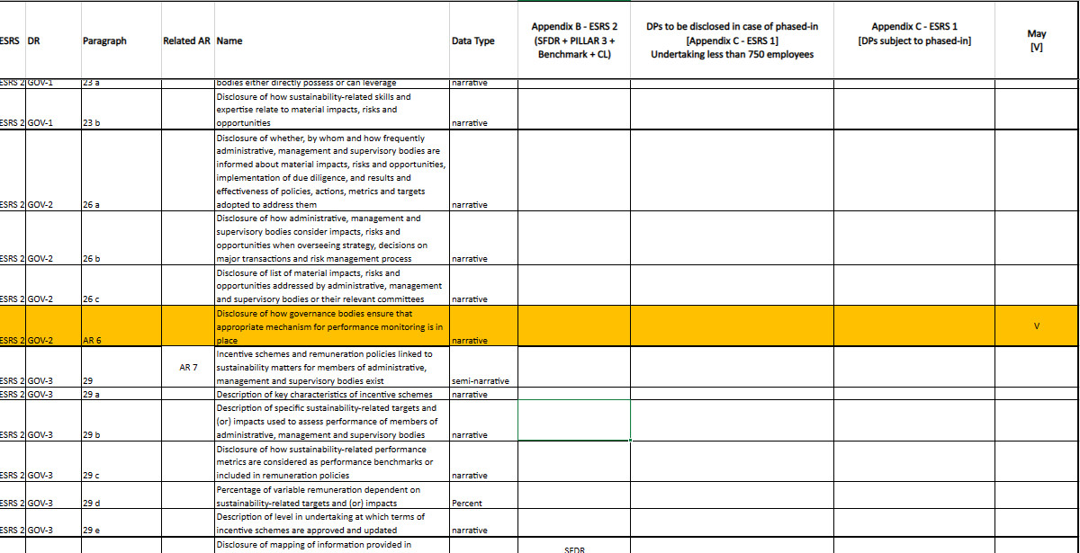Select the 'Related AR' header cell
The height and width of the screenshot is (553, 1080).
(x=187, y=40)
